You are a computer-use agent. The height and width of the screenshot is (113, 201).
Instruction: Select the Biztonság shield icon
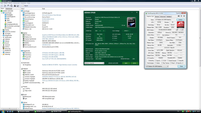coord(4,49)
